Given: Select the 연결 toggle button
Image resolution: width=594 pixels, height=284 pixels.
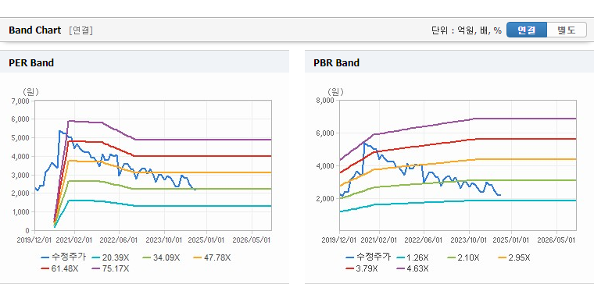Looking at the screenshot, I should (x=527, y=30).
